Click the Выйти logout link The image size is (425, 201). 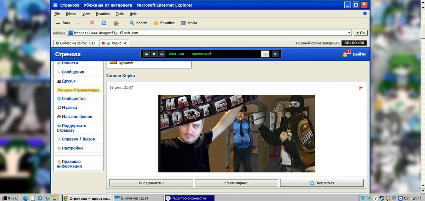[359, 54]
